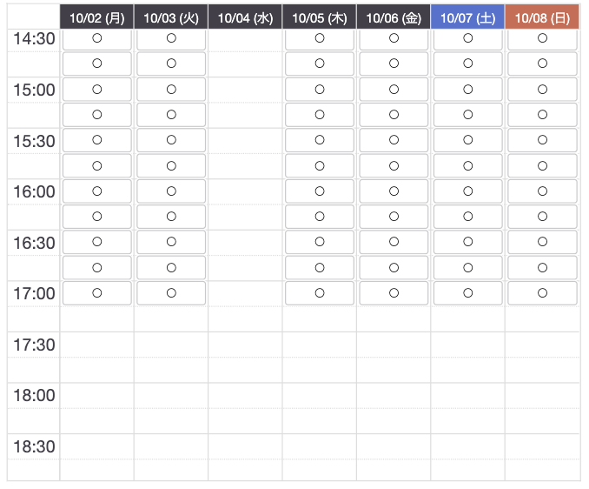Choose the 15:30 slot on 10/05 (木)

(320, 140)
